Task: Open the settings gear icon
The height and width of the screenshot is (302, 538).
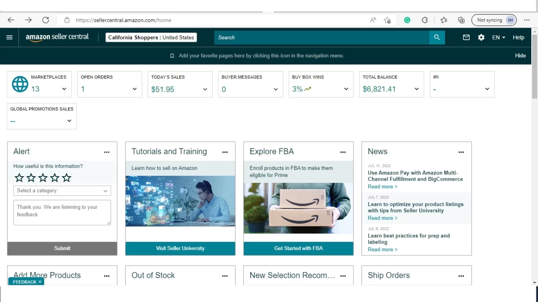Action: coord(481,37)
